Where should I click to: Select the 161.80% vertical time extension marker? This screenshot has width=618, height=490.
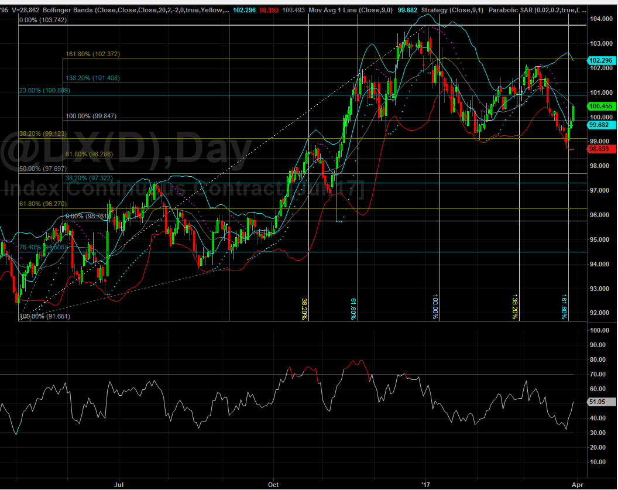[564, 307]
